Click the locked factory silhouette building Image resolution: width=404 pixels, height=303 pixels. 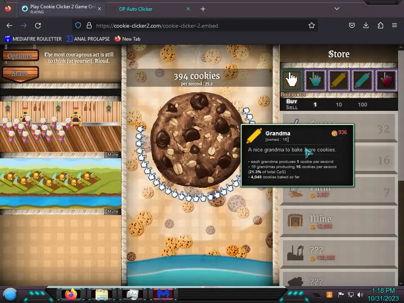click(339, 254)
